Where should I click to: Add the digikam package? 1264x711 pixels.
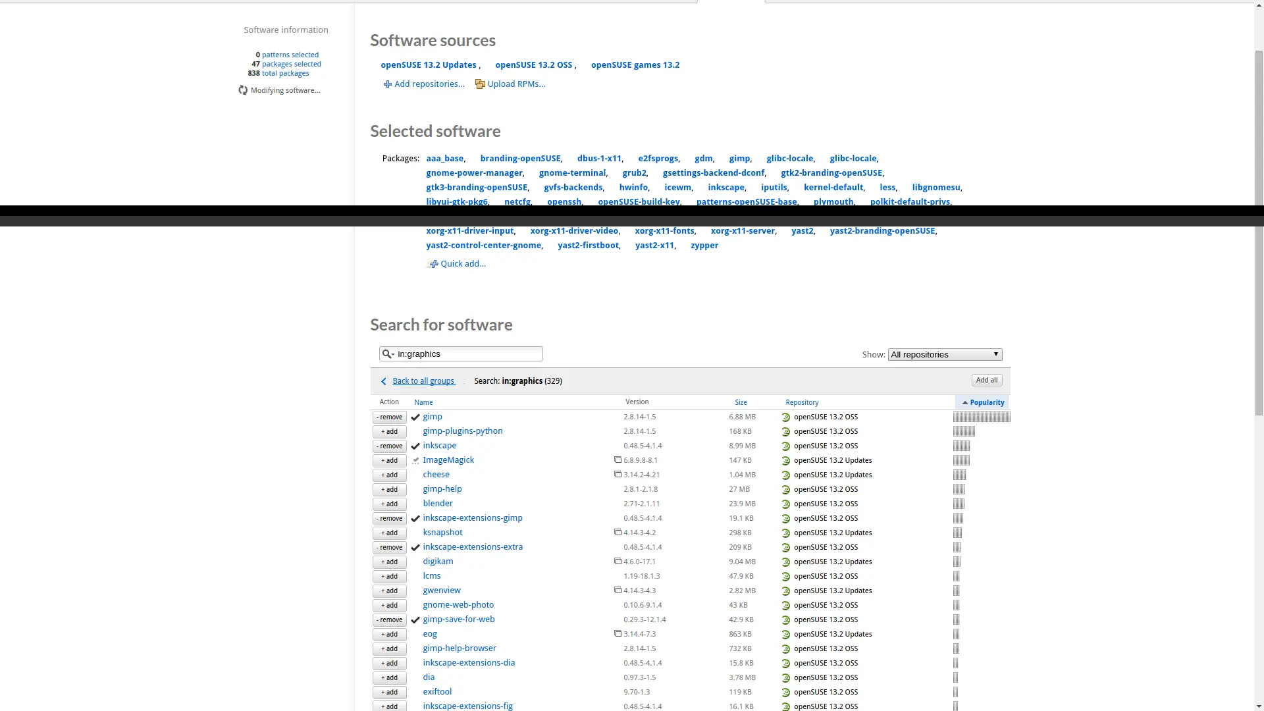point(390,562)
